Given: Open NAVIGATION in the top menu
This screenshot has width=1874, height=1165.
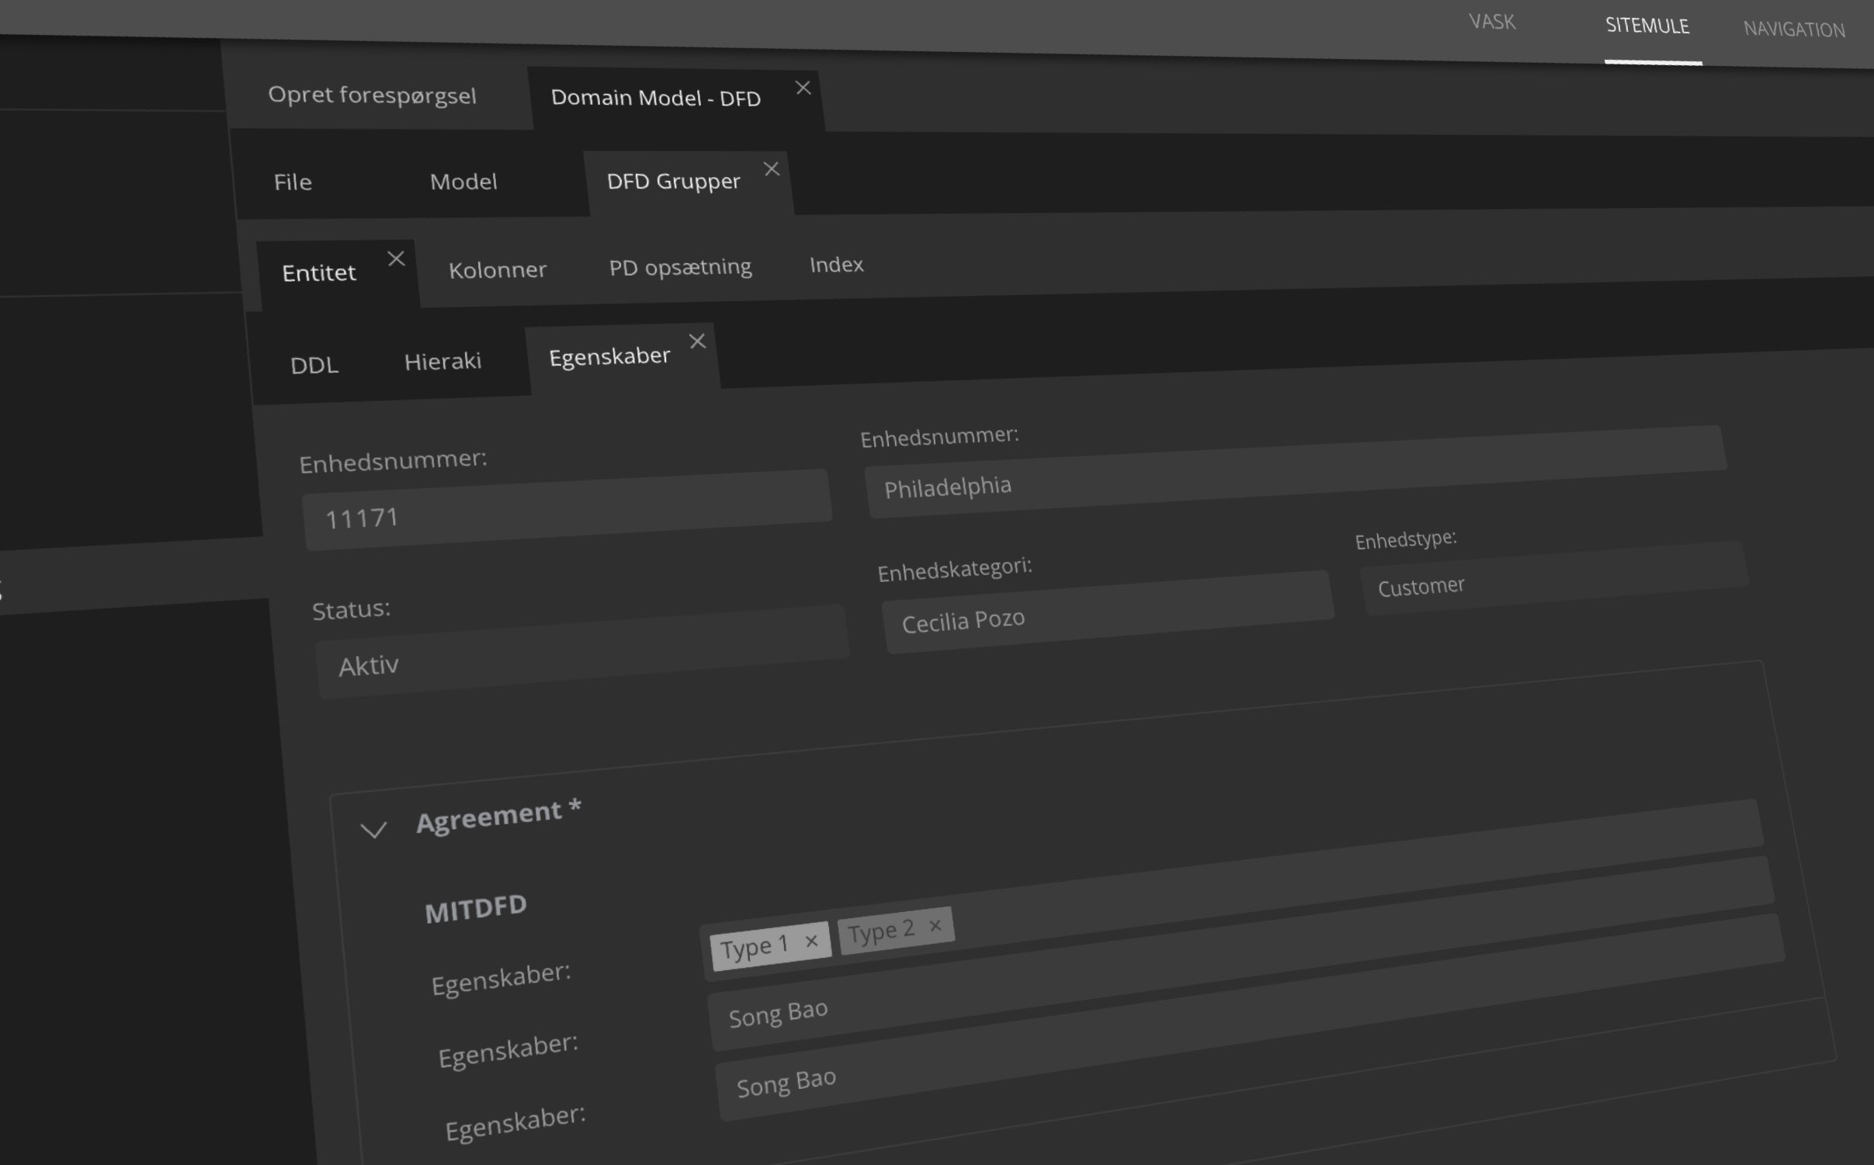Looking at the screenshot, I should click(x=1793, y=29).
